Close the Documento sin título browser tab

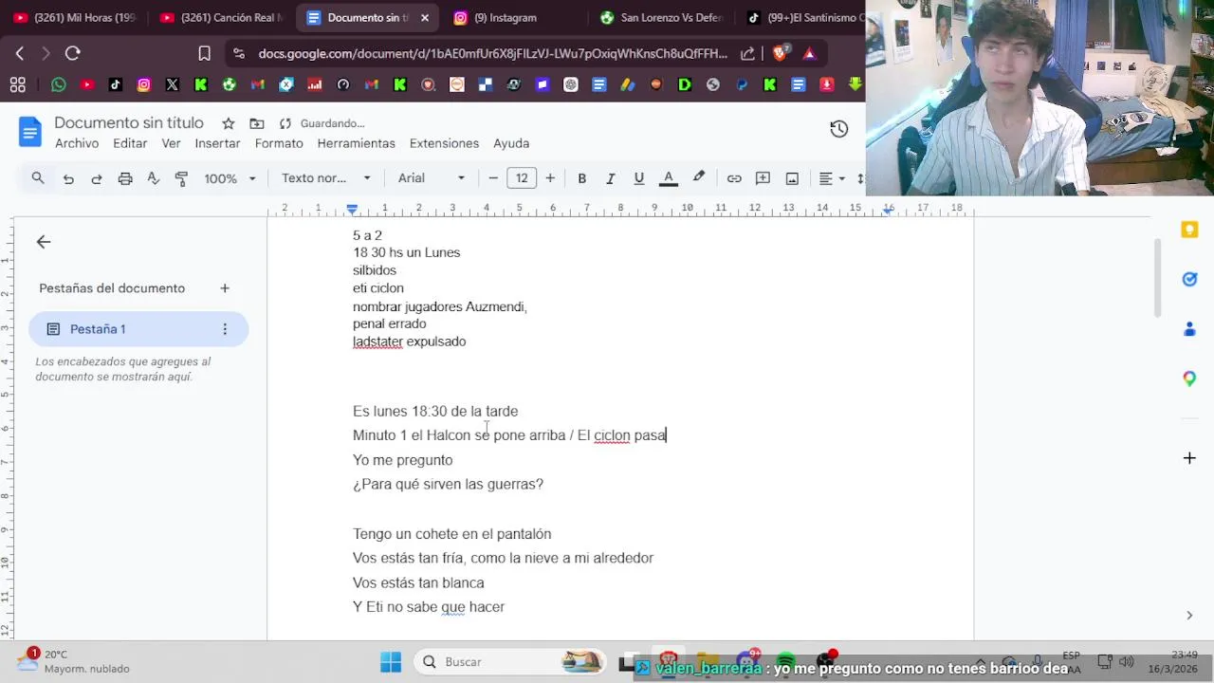click(425, 17)
